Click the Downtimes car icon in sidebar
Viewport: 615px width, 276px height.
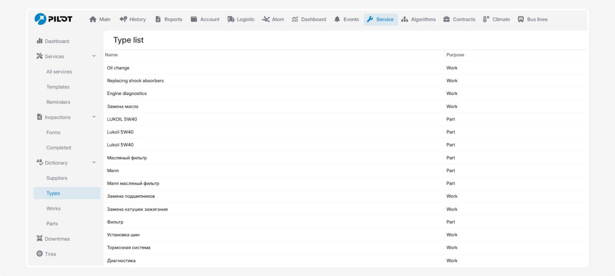(x=39, y=239)
